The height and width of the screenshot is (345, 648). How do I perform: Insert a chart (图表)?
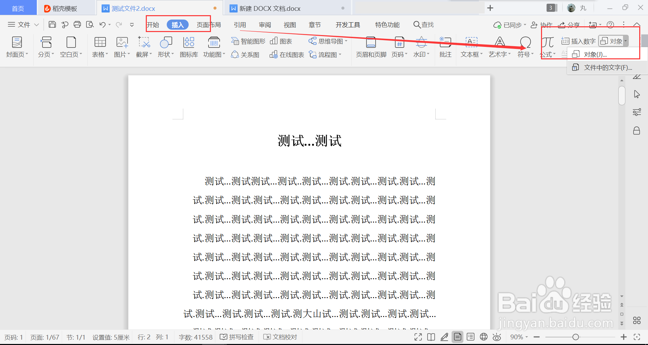(281, 41)
